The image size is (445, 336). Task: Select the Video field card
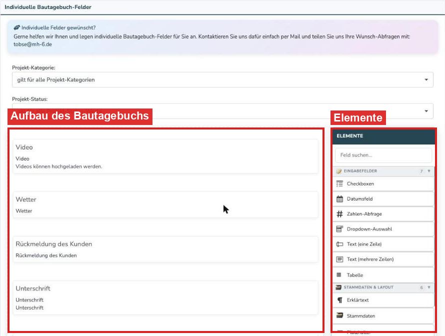(165, 156)
